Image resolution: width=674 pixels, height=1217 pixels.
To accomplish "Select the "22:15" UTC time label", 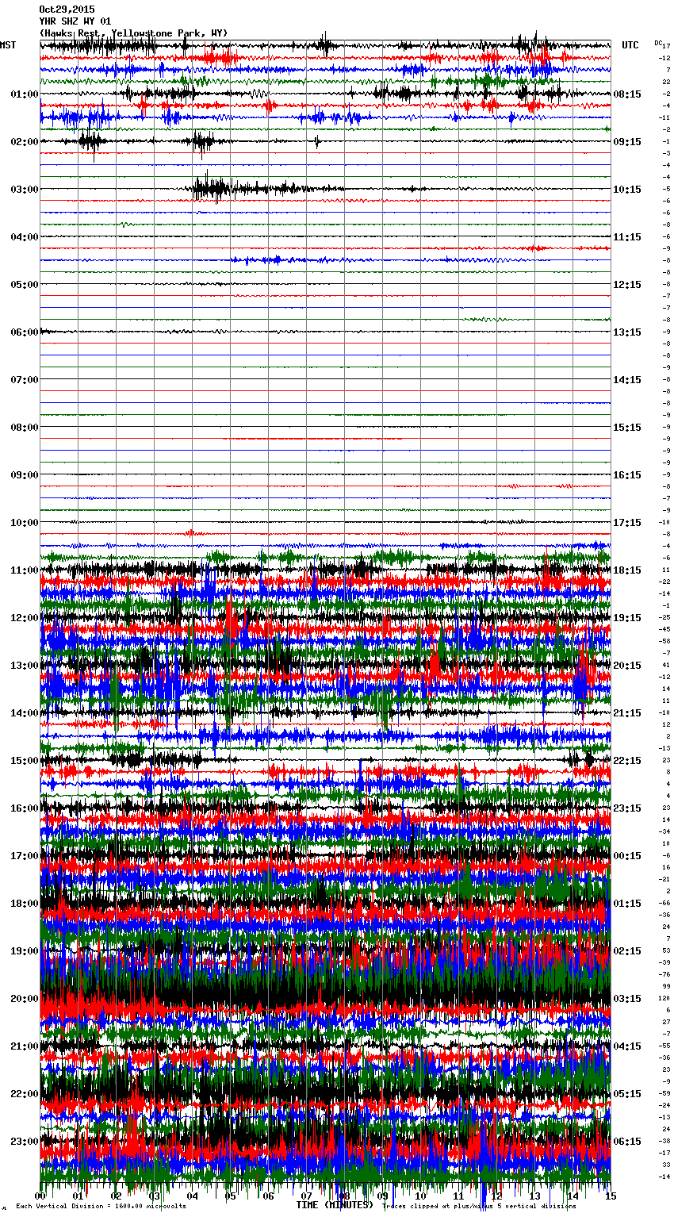I will (627, 761).
